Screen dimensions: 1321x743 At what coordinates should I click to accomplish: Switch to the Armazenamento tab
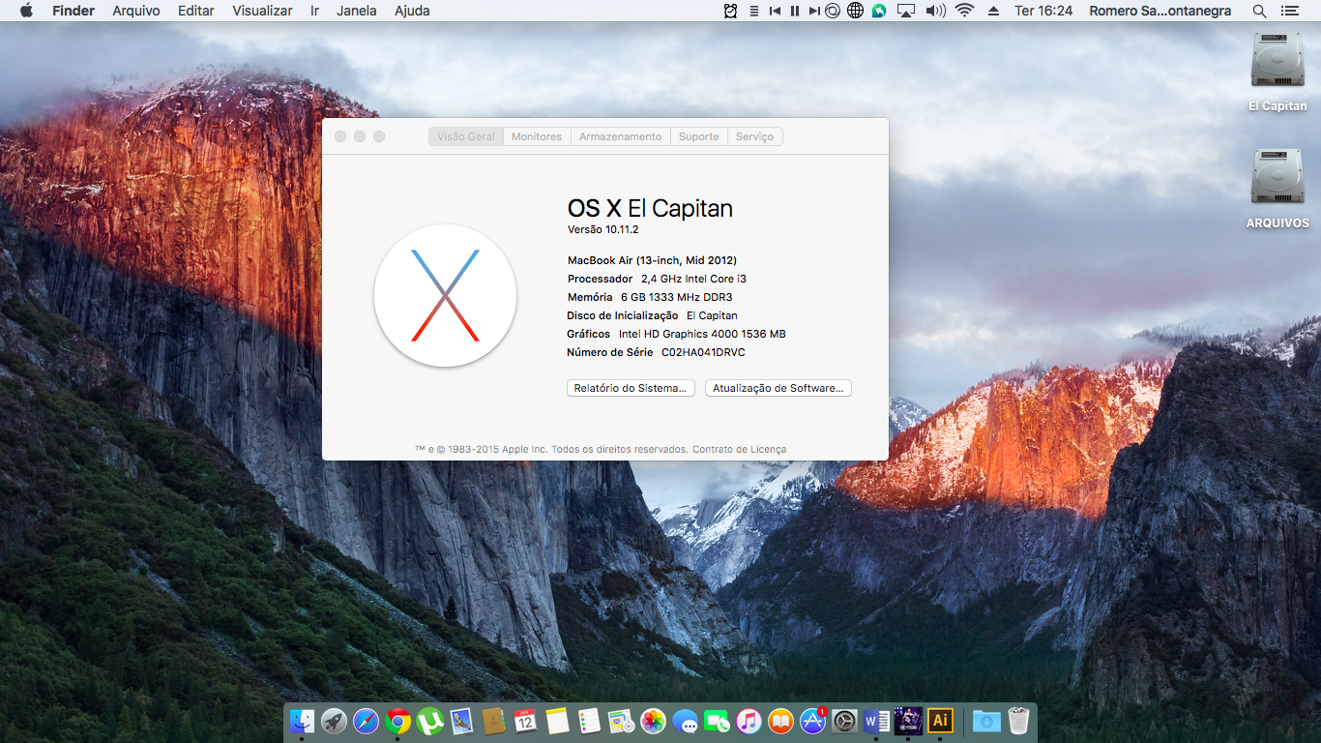620,136
